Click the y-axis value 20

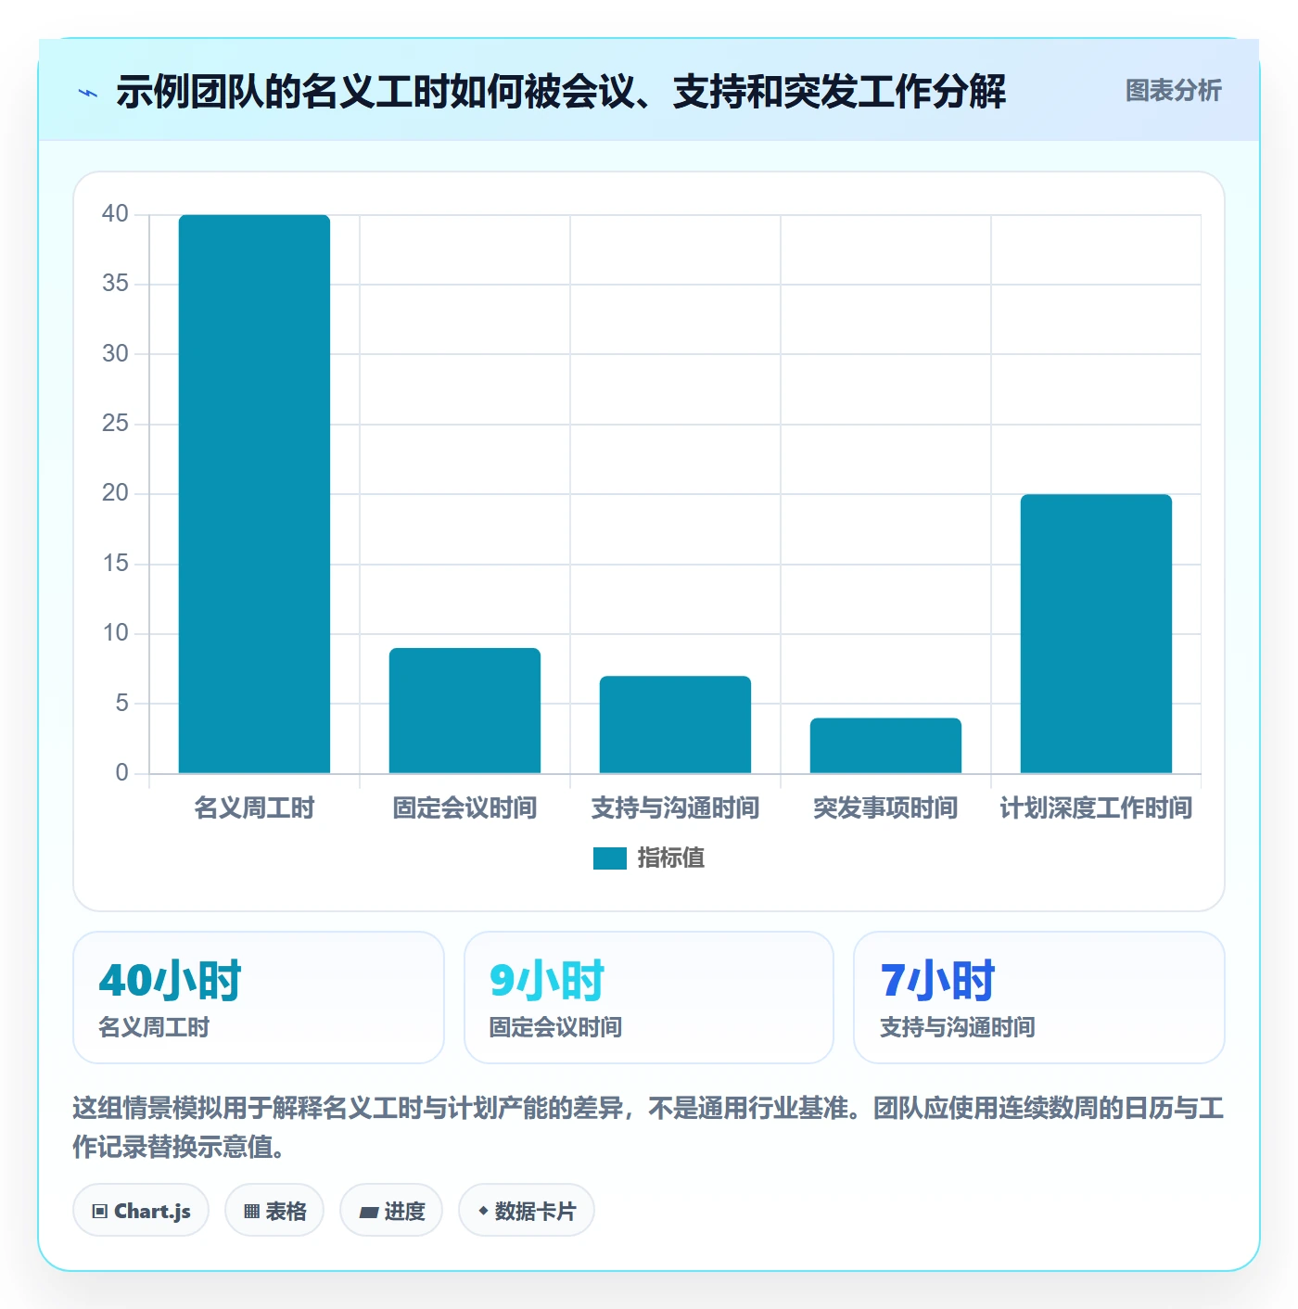click(115, 493)
